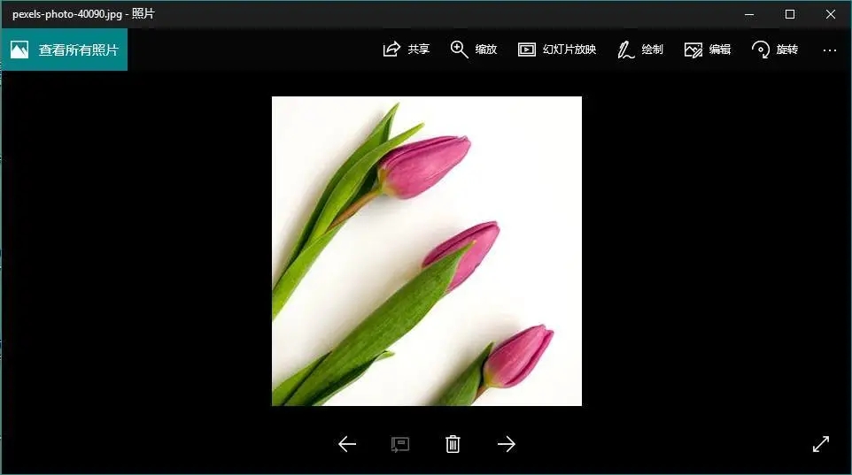Minimize the Photos window
852x475 pixels.
[749, 15]
